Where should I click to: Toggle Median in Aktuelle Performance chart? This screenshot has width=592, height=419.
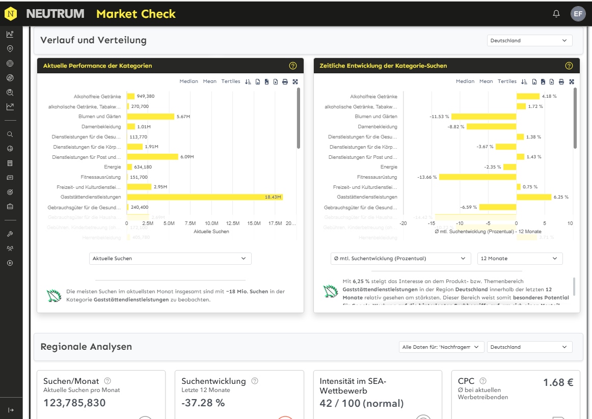[189, 81]
